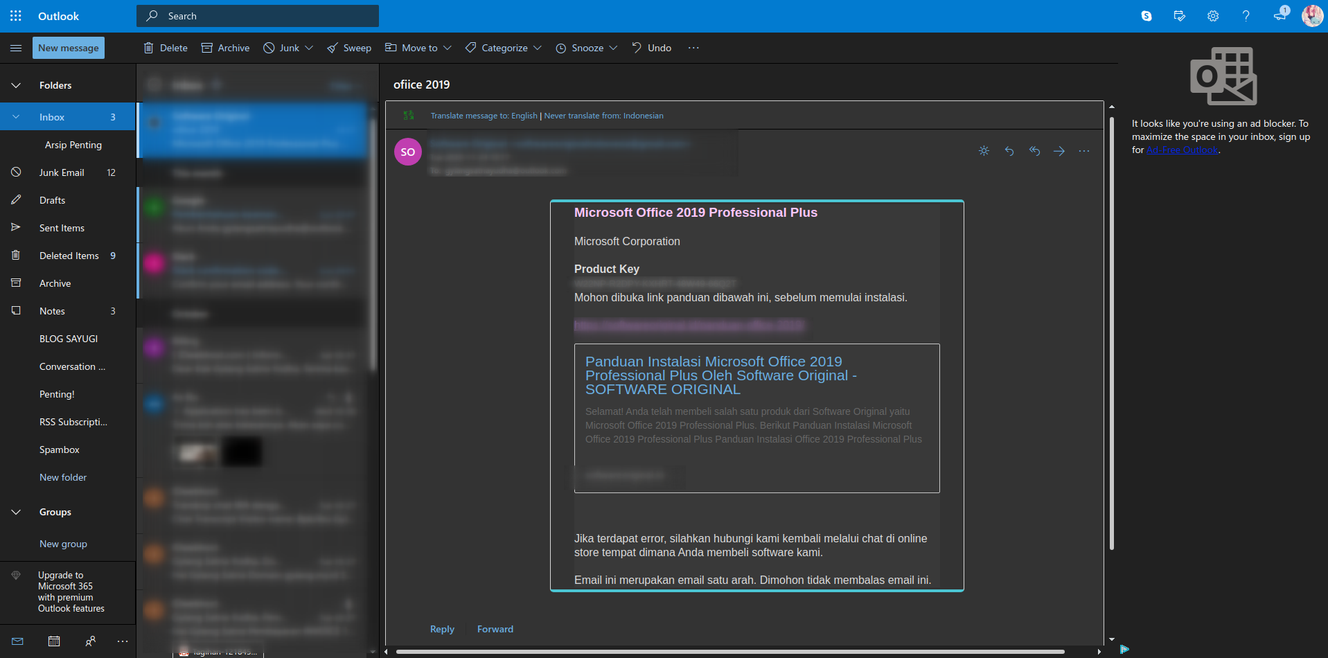Expand the Junk dropdown arrow
This screenshot has height=658, width=1328.
[x=309, y=48]
